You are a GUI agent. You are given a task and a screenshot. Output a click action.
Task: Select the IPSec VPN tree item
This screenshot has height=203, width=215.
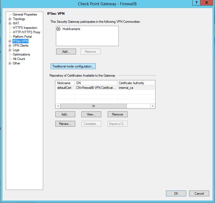click(x=20, y=41)
